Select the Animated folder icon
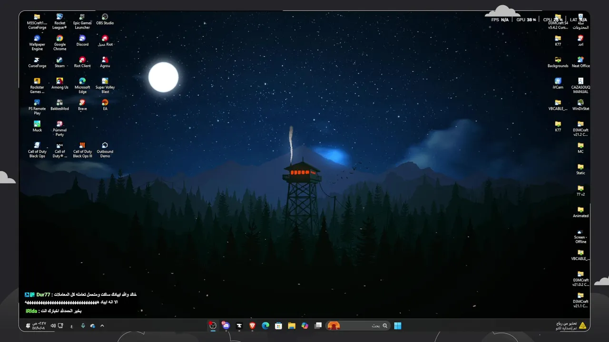 click(x=580, y=212)
